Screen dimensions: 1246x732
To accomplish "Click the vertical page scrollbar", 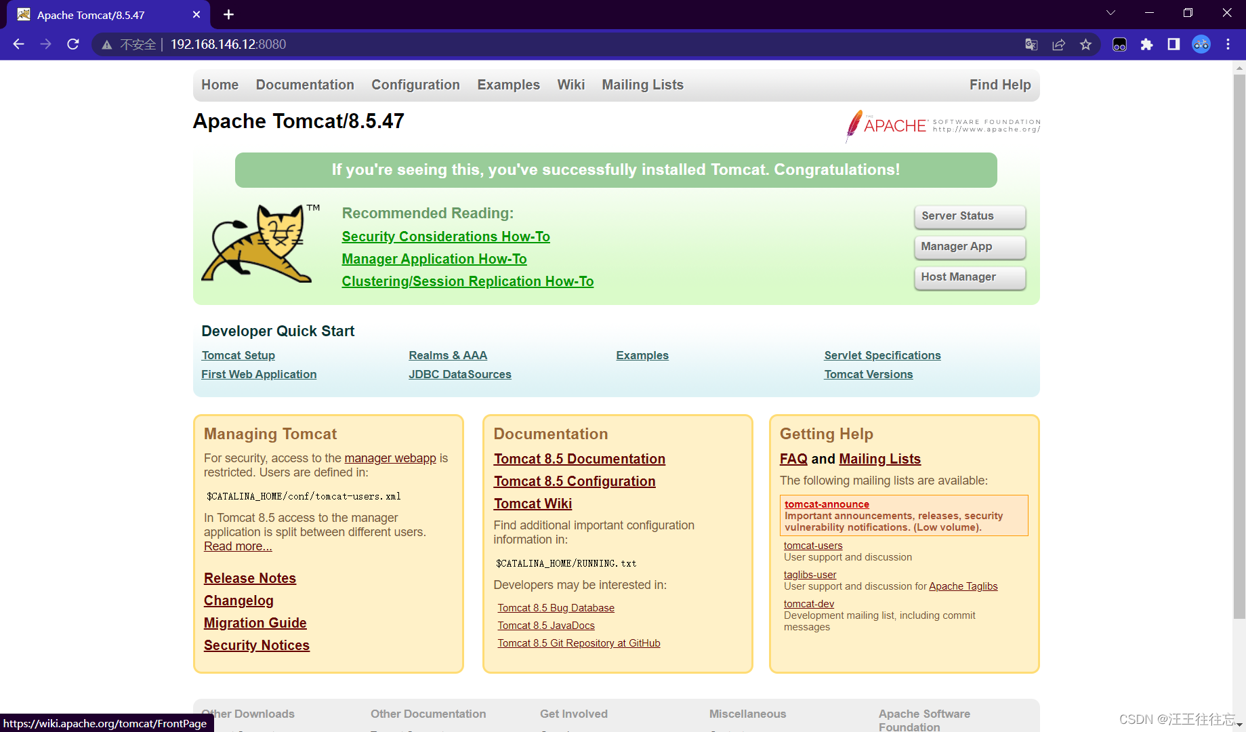I will click(1239, 346).
